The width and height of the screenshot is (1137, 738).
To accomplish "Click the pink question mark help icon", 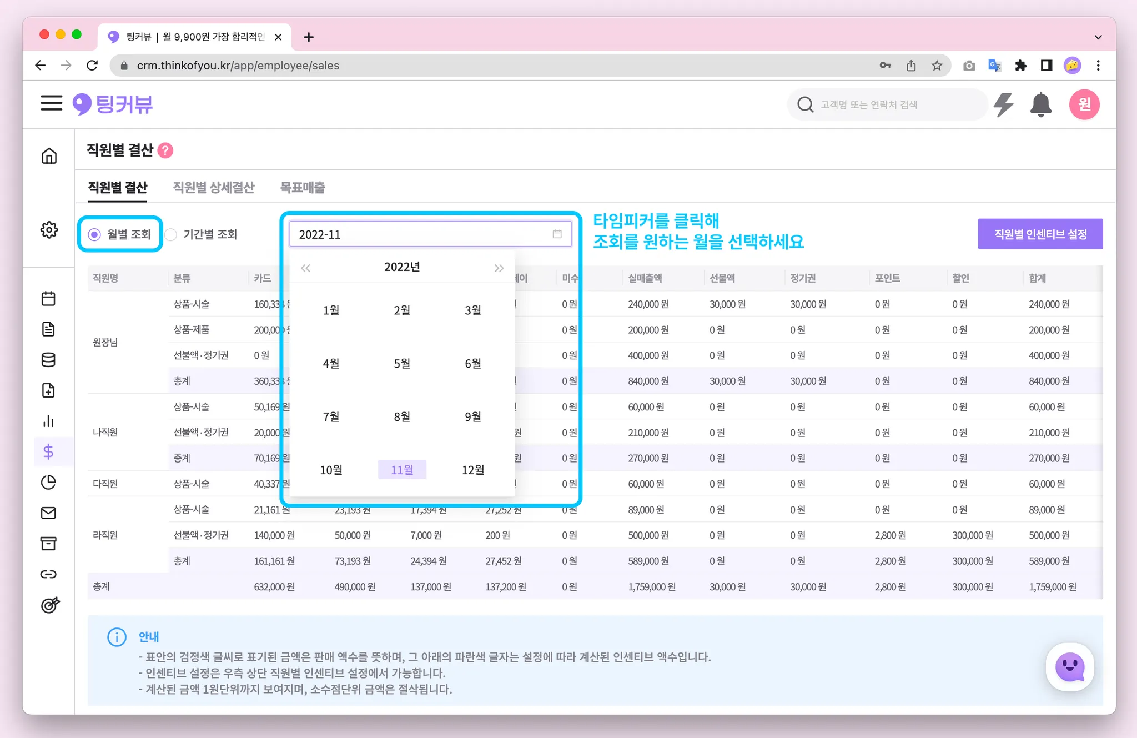I will pos(165,150).
